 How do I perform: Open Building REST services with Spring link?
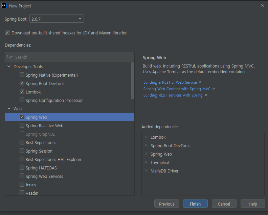point(173,95)
